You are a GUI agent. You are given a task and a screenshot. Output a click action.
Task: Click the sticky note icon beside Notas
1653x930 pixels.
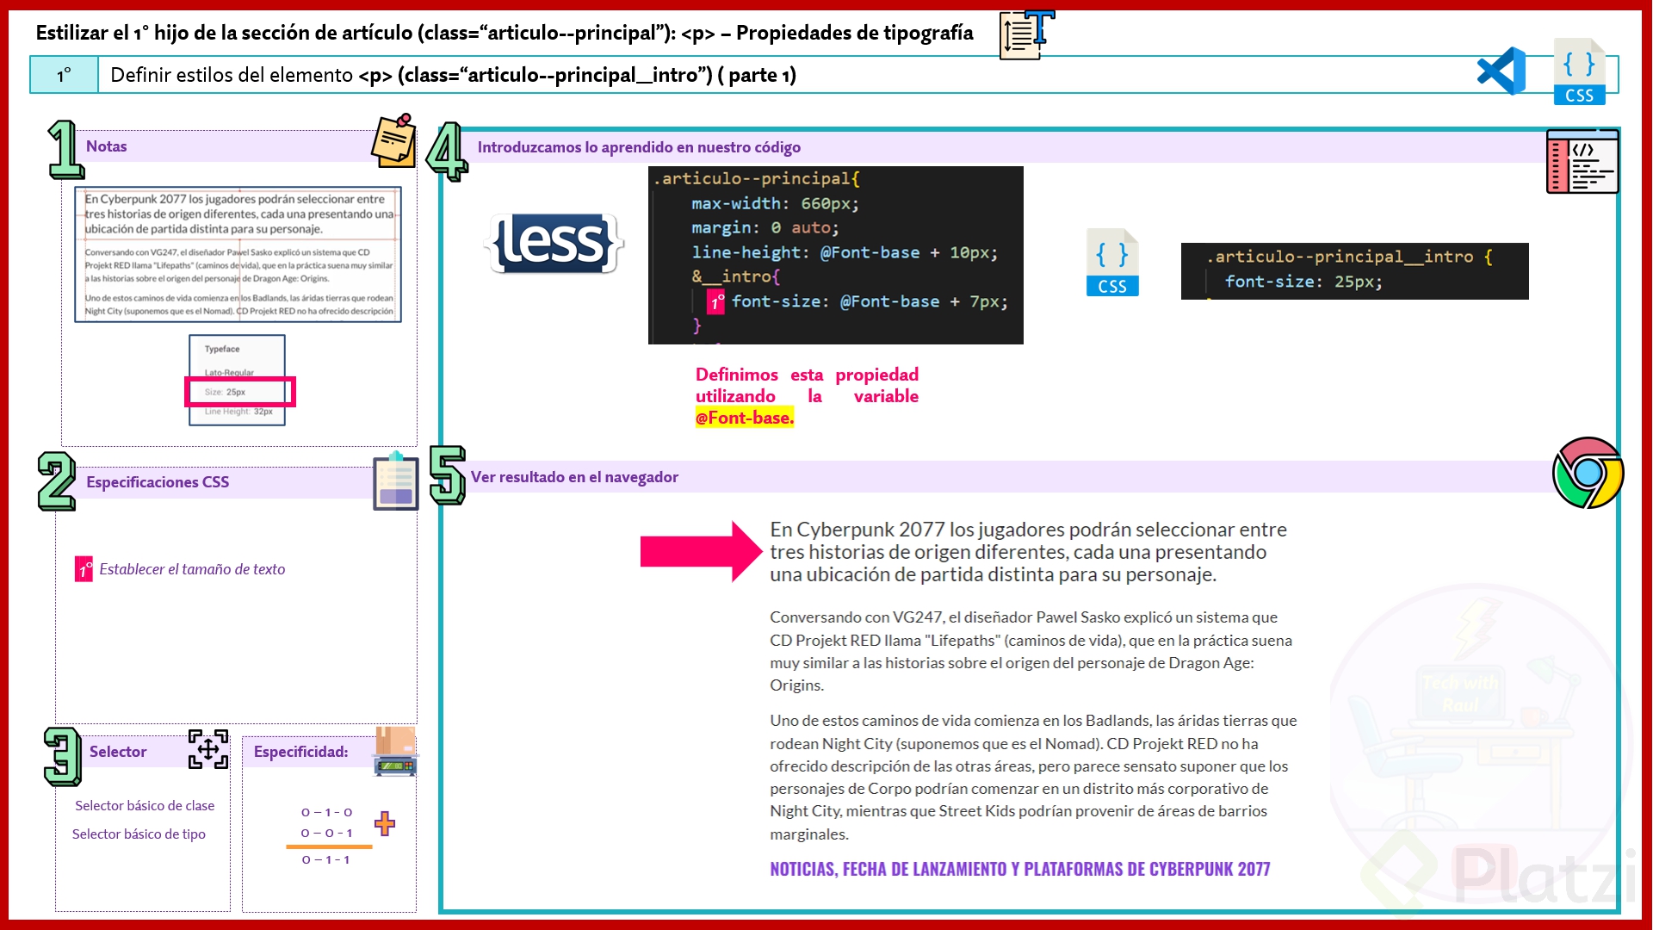pos(394,140)
